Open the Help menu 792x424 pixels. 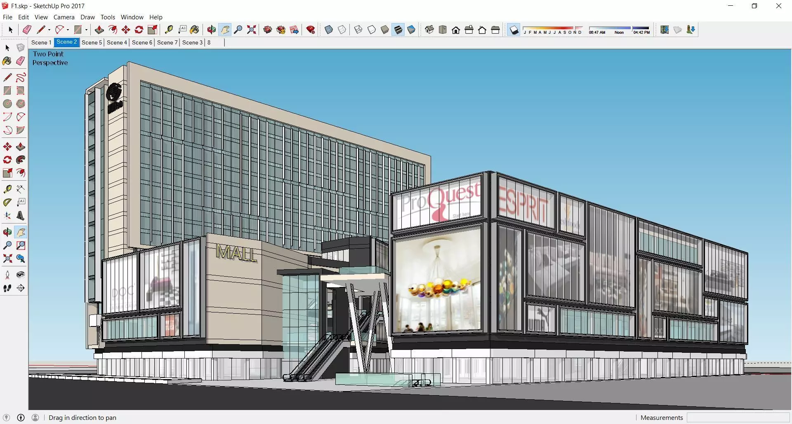(156, 17)
